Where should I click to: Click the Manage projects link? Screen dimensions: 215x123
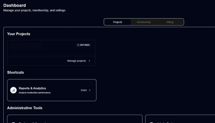click(x=77, y=61)
